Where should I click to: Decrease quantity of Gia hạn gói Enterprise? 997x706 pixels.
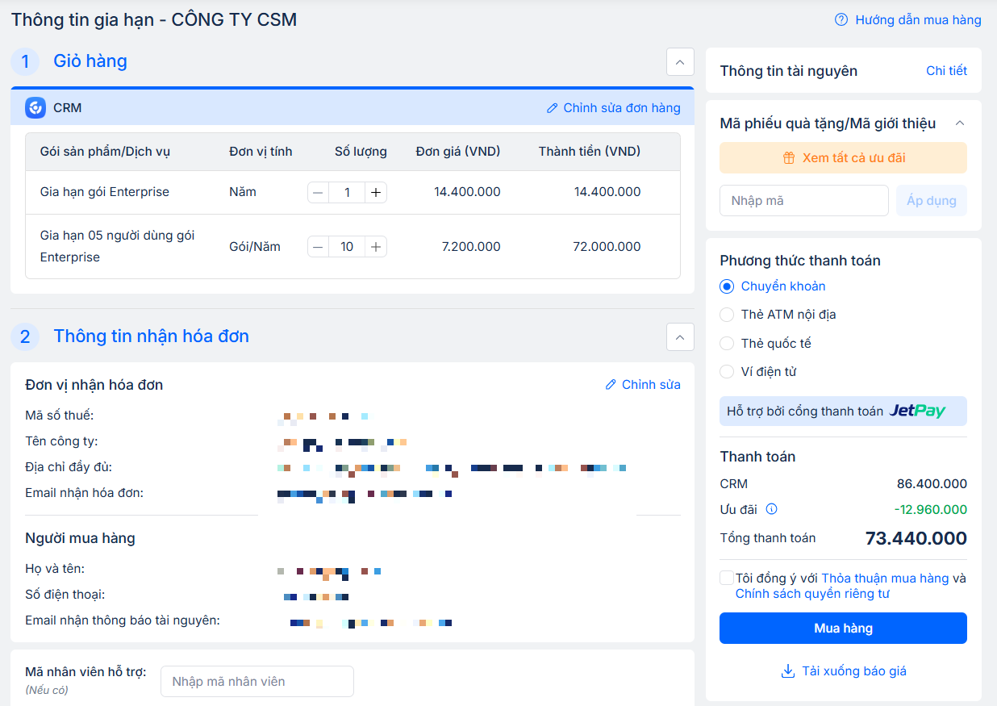click(319, 192)
